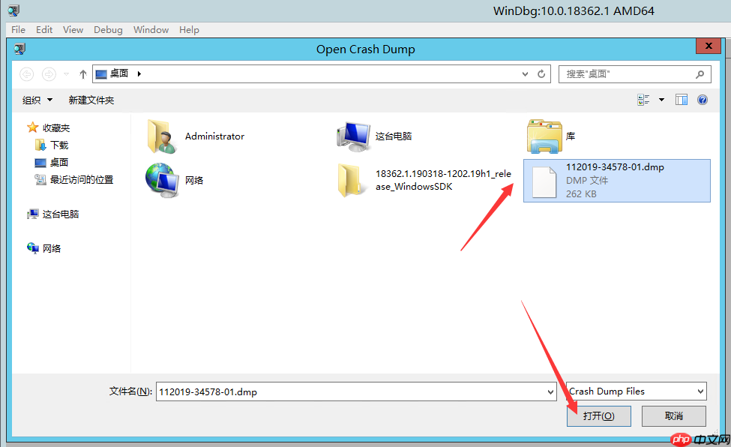Select 最近访问的位置 in the navigation pane
The image size is (731, 447).
click(x=82, y=180)
